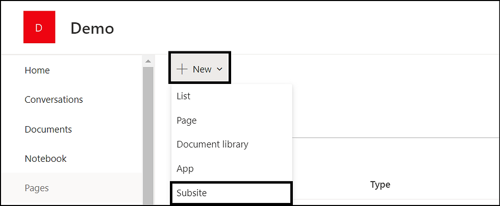This screenshot has width=500, height=206.
Task: Click the gray sidebar scrollbar thumb
Action: point(148,135)
